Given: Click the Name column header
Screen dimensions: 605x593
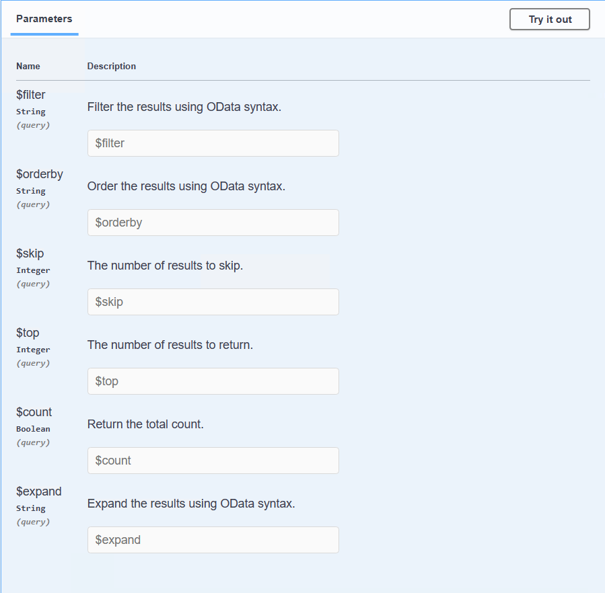Looking at the screenshot, I should tap(28, 66).
